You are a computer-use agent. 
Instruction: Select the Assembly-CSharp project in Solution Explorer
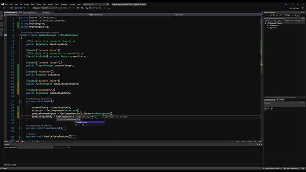[275, 23]
